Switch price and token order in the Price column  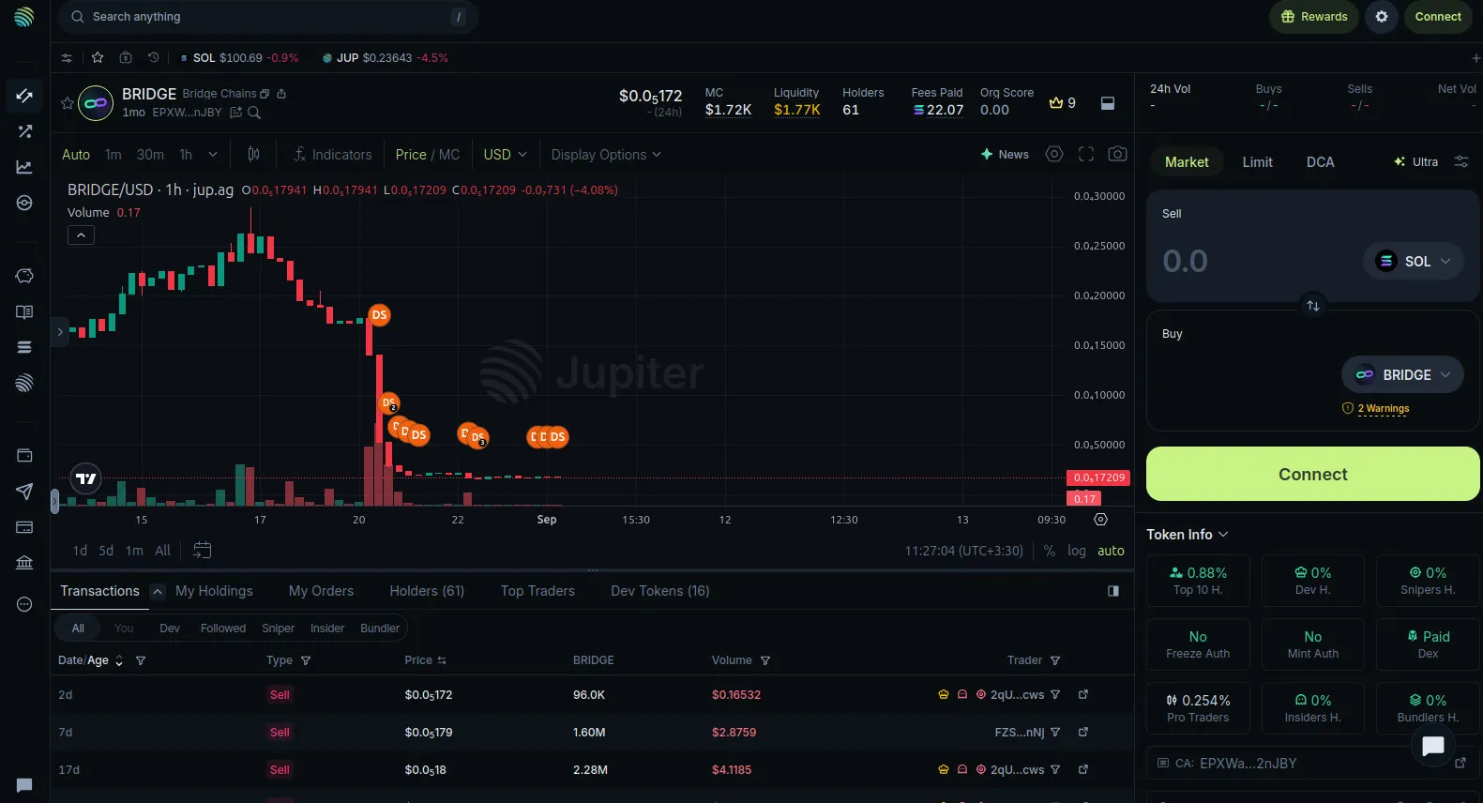pos(442,660)
